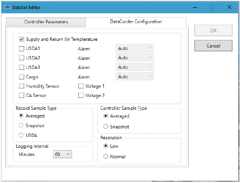Minimize the DataSet Editor window
The width and height of the screenshot is (240, 183).
click(195, 7)
